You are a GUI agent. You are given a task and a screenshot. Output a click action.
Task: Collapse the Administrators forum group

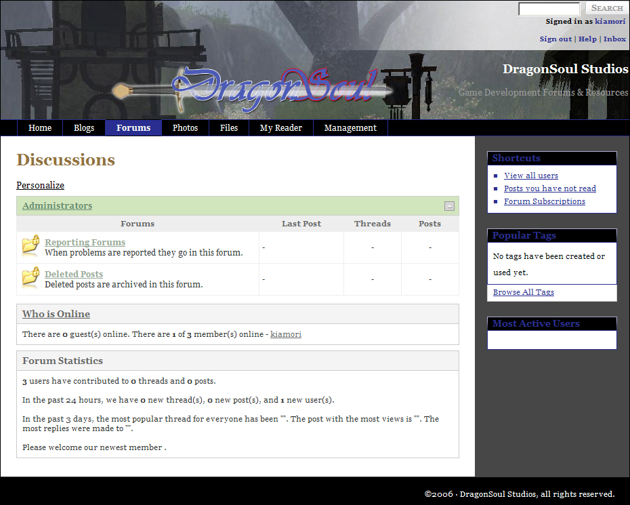pyautogui.click(x=449, y=206)
